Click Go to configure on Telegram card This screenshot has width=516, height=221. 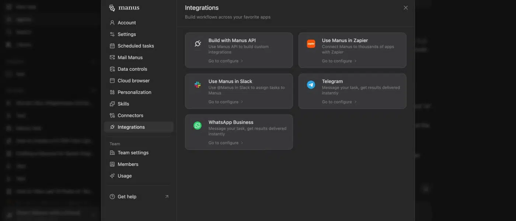337,101
